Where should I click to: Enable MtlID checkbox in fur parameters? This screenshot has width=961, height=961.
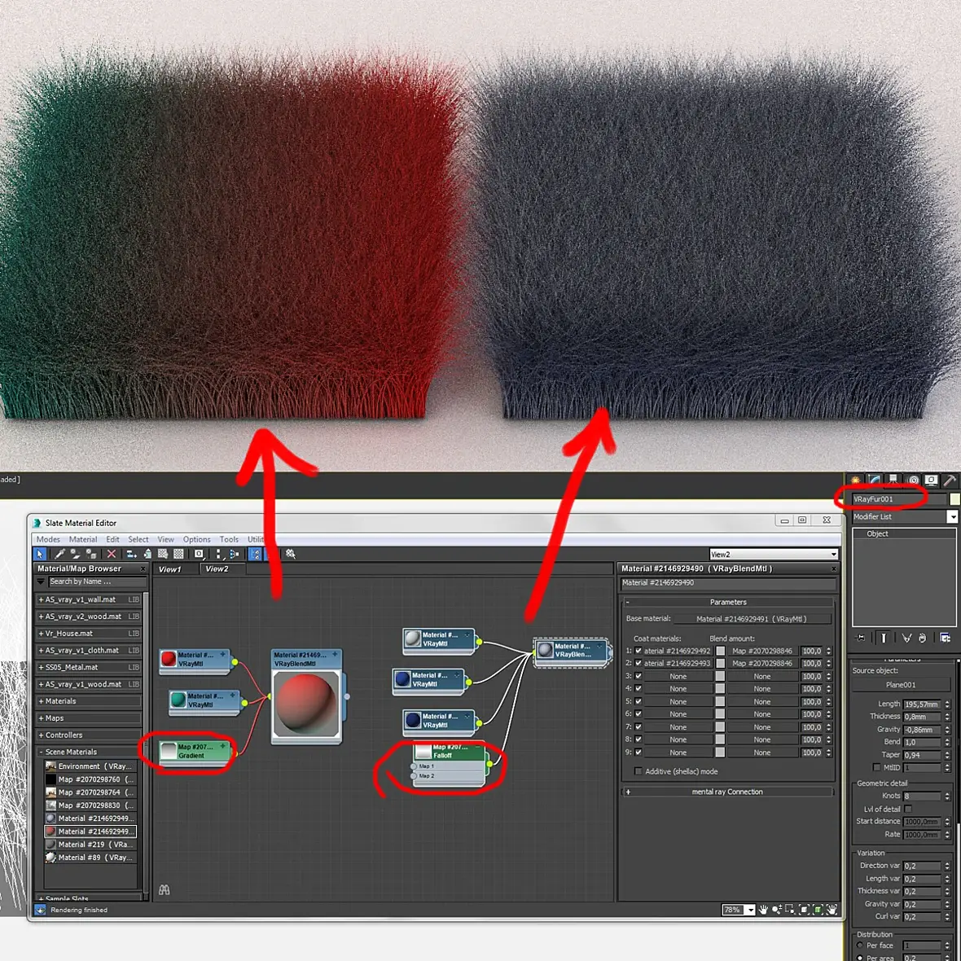[876, 767]
